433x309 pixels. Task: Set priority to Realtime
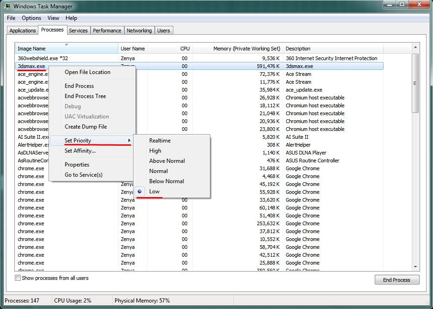point(160,141)
